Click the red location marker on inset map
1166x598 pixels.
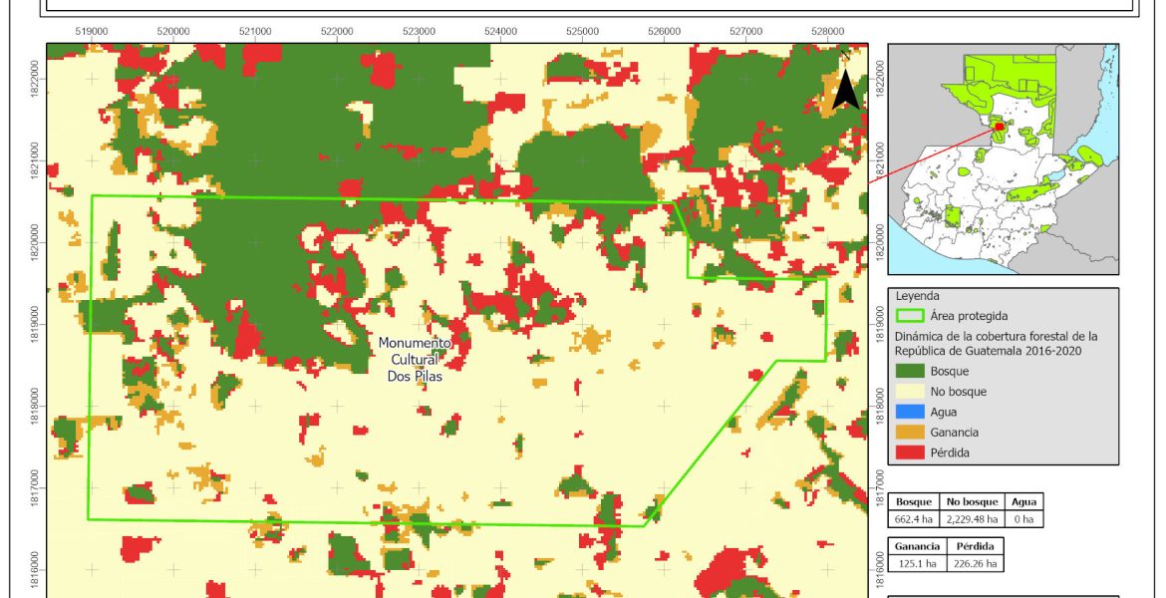point(999,127)
